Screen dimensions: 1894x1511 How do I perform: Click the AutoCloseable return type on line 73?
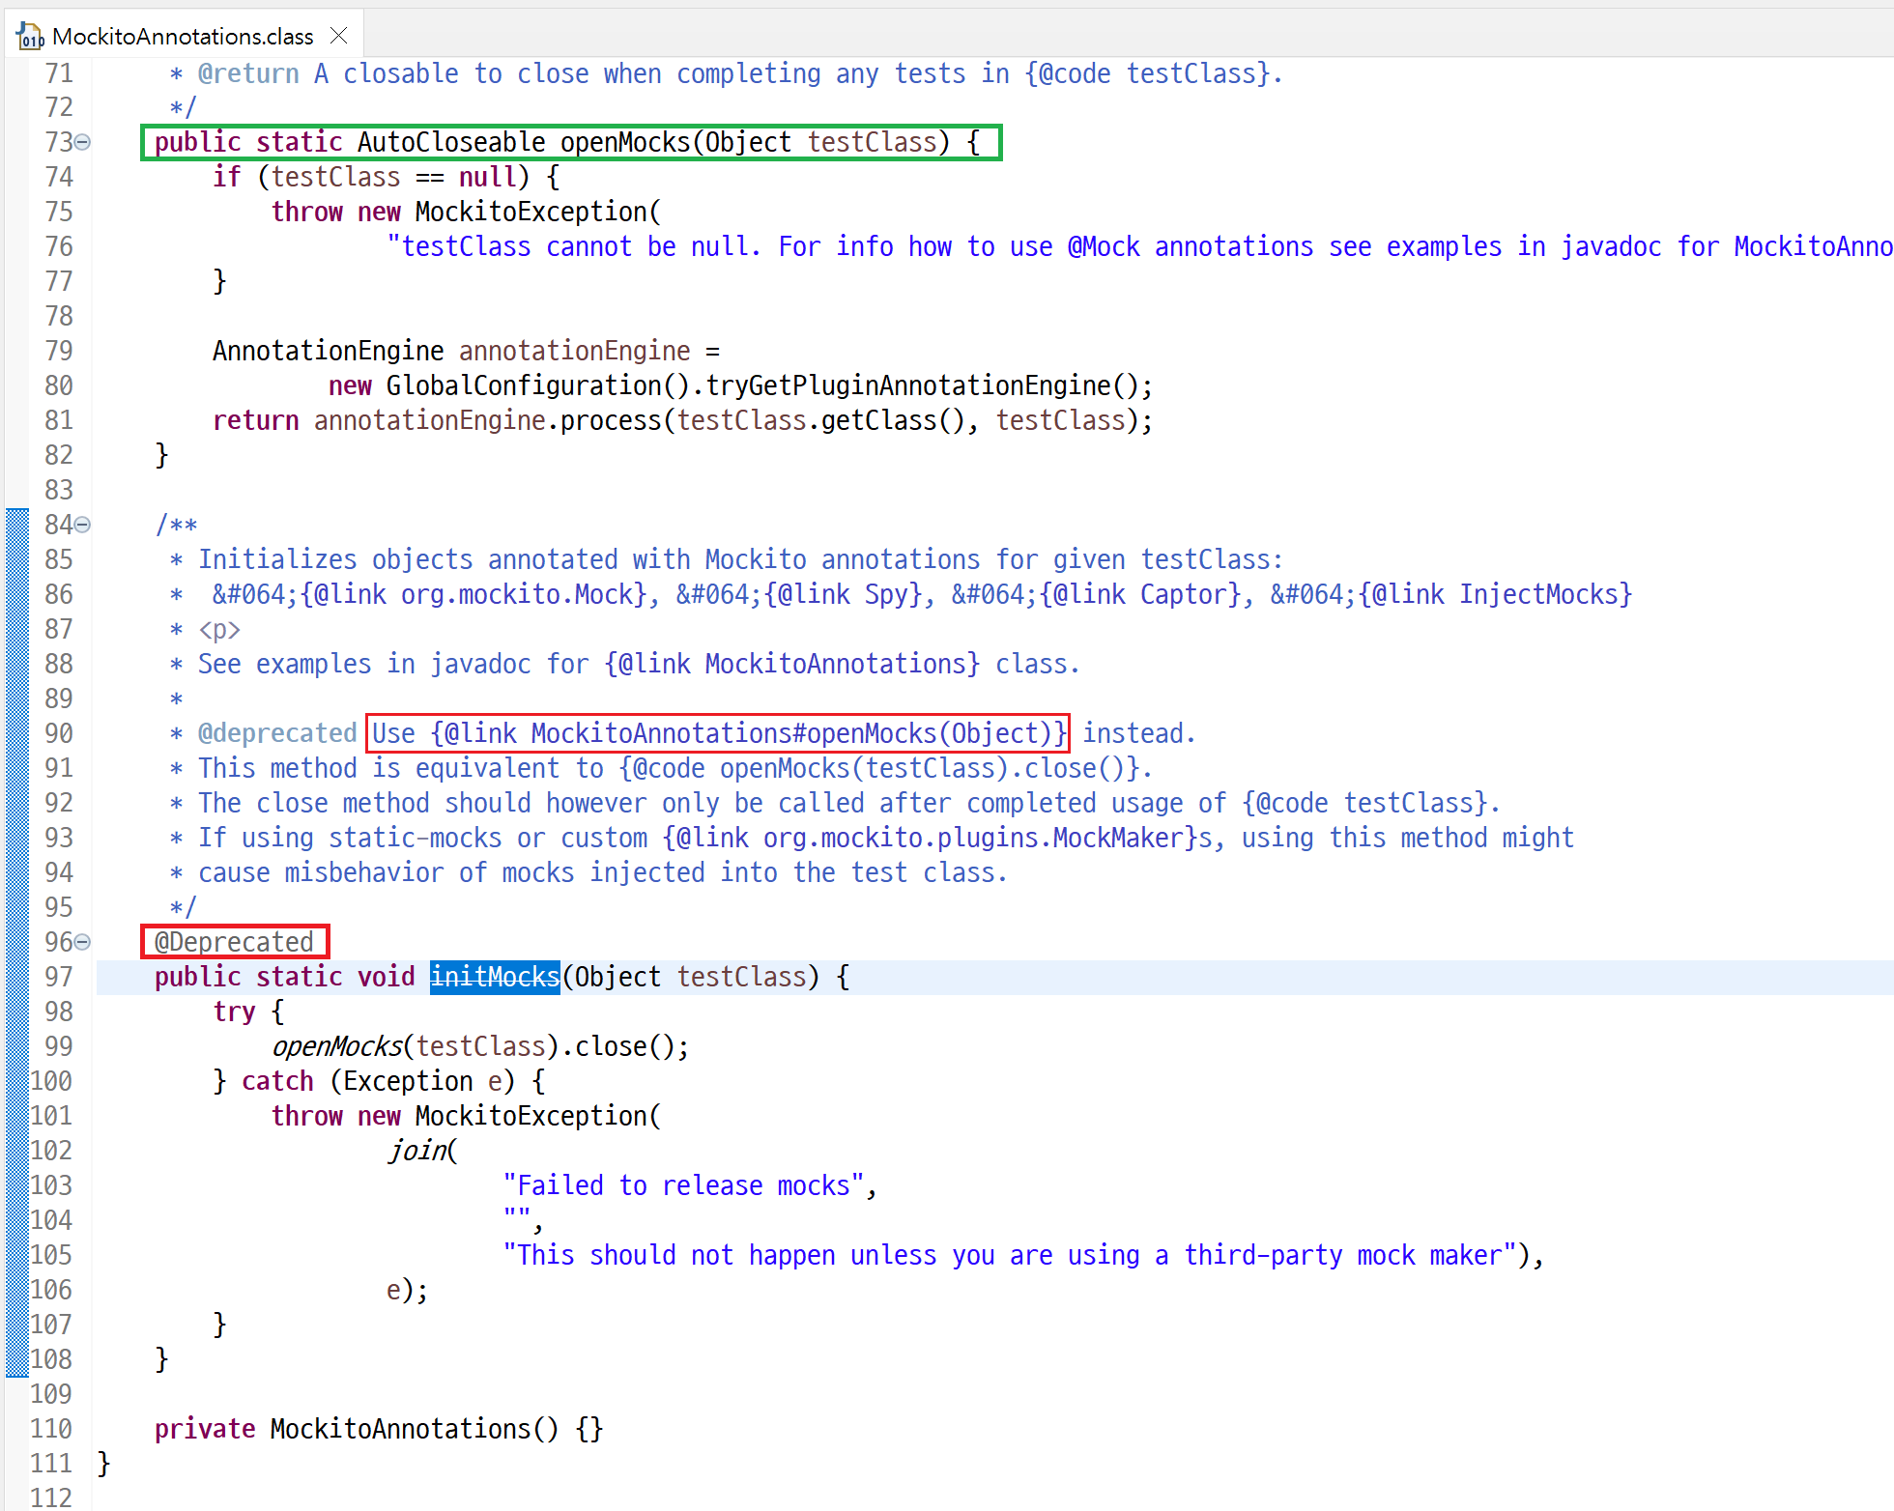[x=450, y=142]
